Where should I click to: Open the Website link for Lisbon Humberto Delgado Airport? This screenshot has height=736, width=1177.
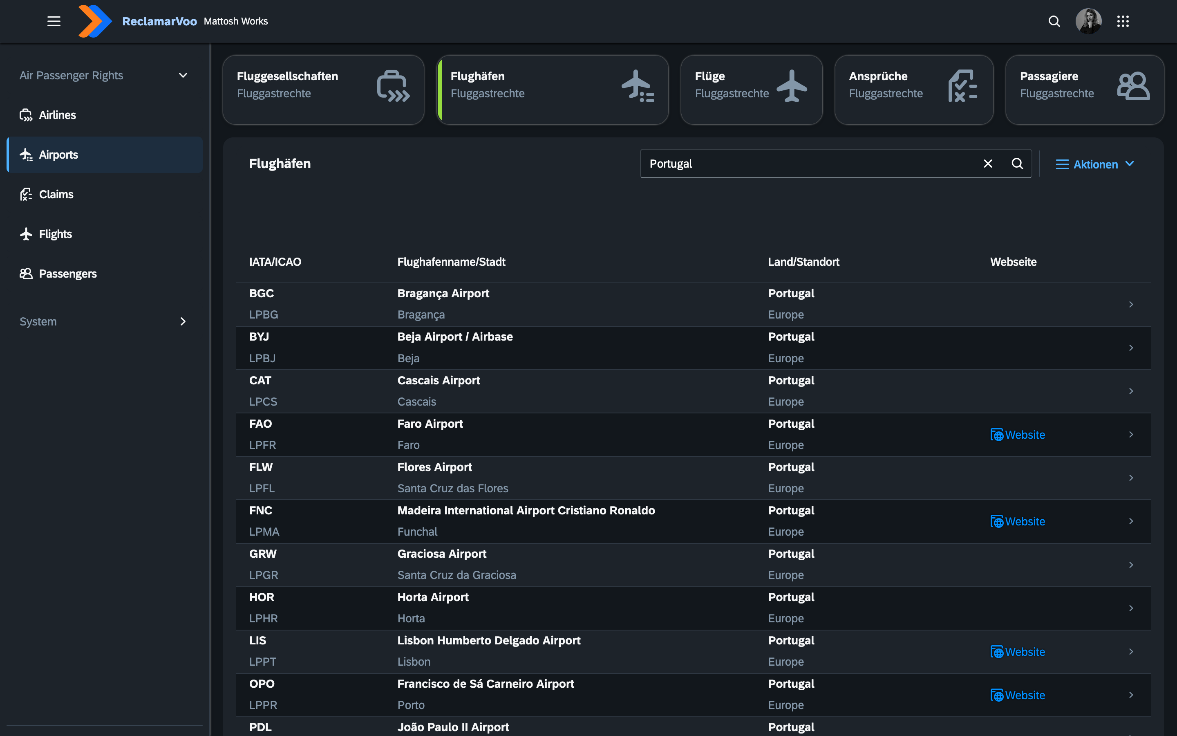(x=1018, y=651)
